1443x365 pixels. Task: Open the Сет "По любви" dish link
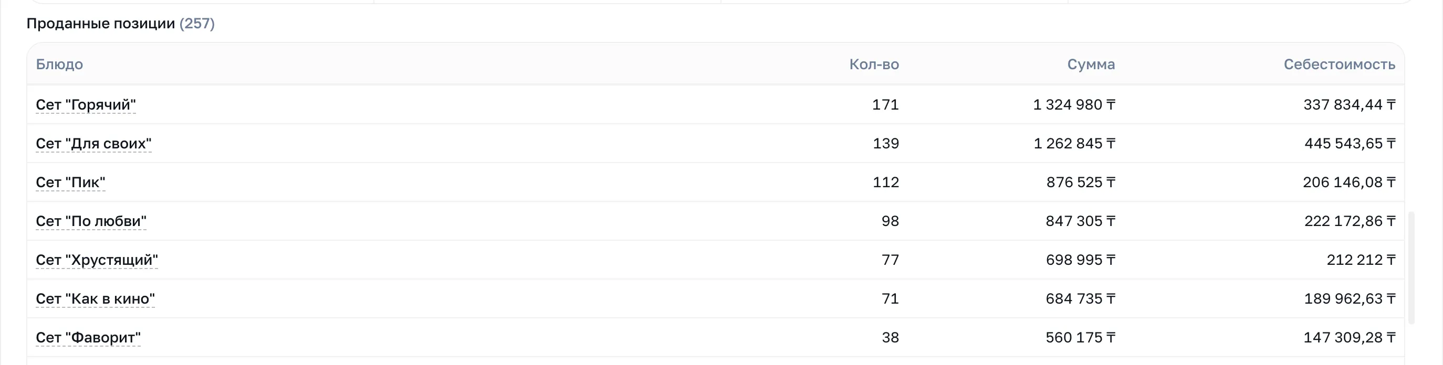tap(91, 221)
